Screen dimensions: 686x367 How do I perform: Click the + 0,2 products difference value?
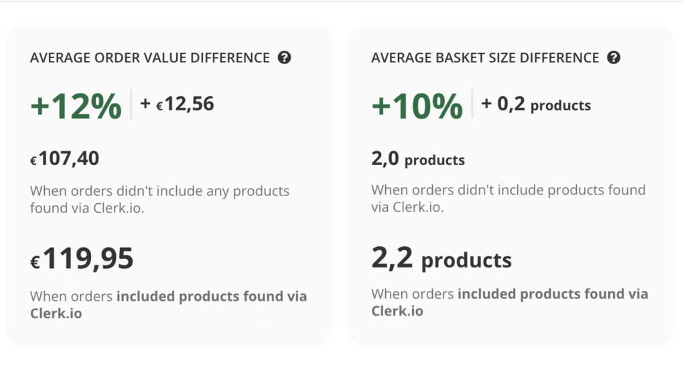tap(536, 104)
